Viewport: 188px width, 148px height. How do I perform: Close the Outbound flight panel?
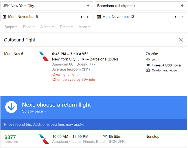tap(180, 40)
